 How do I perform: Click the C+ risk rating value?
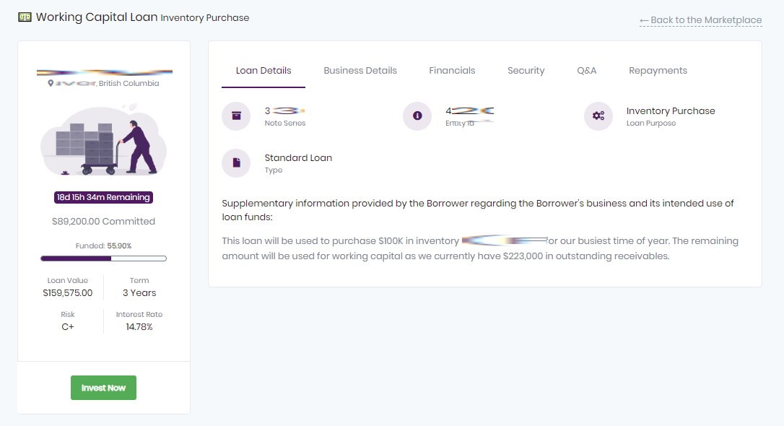68,327
